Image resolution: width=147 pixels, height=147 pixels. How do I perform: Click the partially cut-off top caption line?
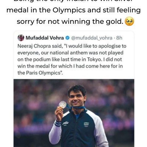coord(73,1)
